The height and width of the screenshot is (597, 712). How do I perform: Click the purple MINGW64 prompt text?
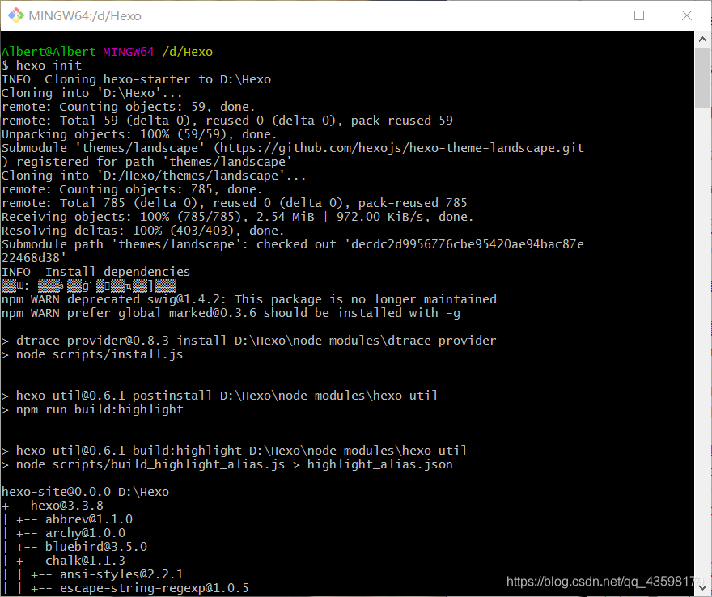pyautogui.click(x=129, y=52)
